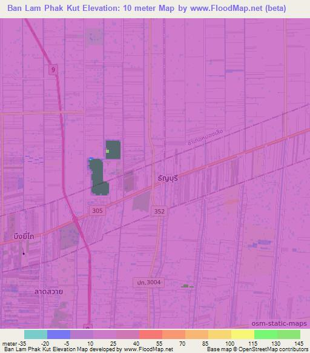Select the orange legend swatch at 70 meters
The image size is (310, 353).
coord(174,334)
